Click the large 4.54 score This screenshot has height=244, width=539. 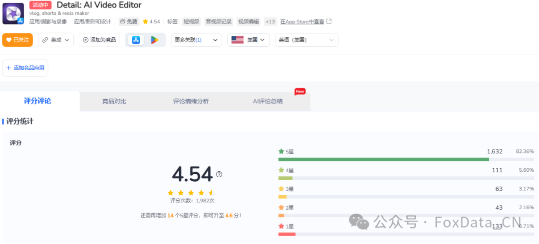[193, 175]
